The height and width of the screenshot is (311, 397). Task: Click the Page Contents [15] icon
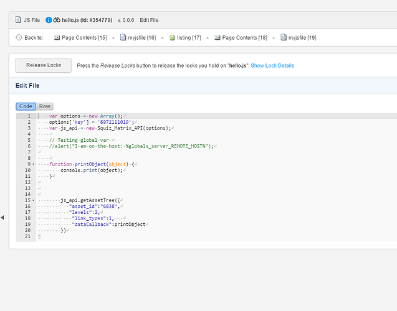[57, 38]
